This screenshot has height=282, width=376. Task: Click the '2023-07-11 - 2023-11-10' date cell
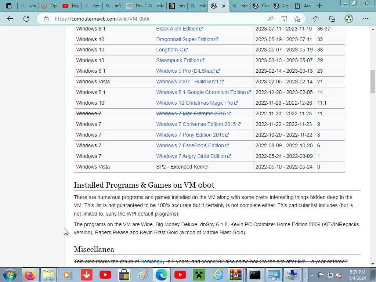pyautogui.click(x=284, y=29)
